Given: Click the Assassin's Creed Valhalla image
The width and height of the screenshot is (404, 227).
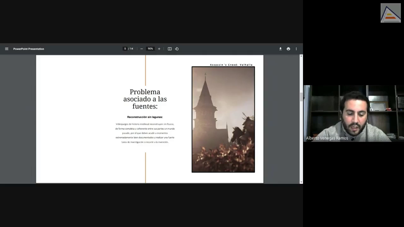Looking at the screenshot, I should pos(223,119).
